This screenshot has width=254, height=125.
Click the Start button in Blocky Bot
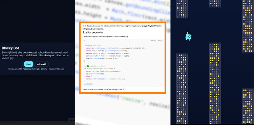pos(29,64)
